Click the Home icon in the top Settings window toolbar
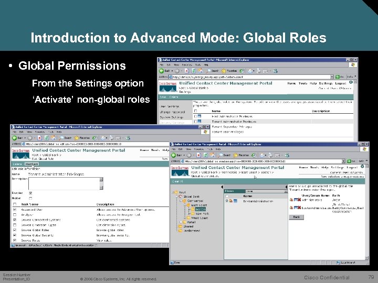378x283 pixels. (201, 71)
